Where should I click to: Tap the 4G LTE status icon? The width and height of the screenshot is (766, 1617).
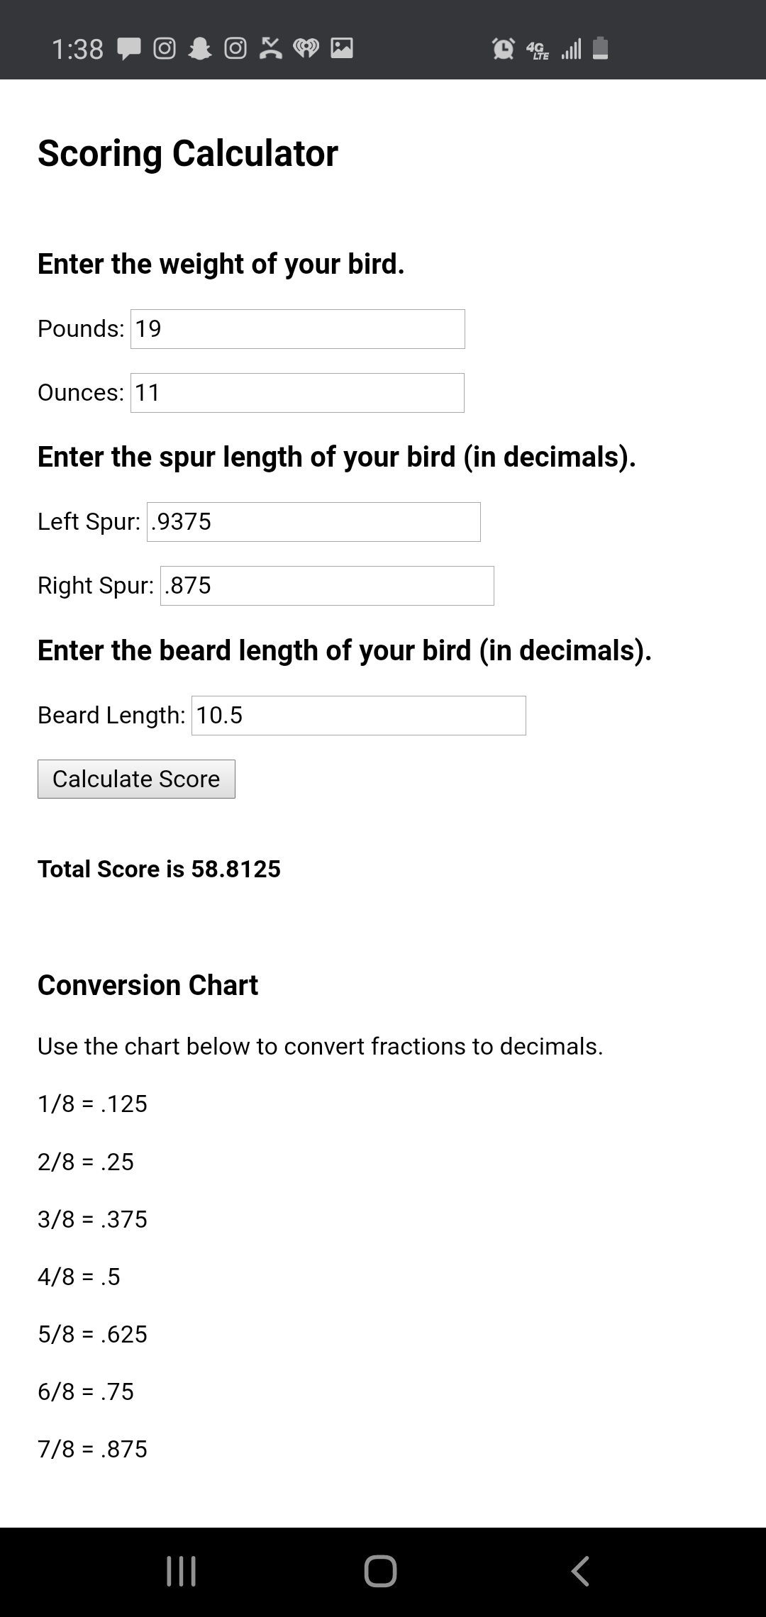pyautogui.click(x=537, y=50)
